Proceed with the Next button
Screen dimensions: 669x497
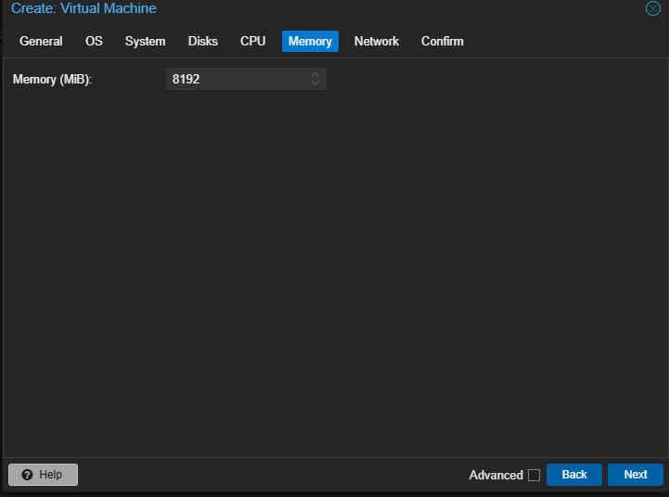coord(636,475)
